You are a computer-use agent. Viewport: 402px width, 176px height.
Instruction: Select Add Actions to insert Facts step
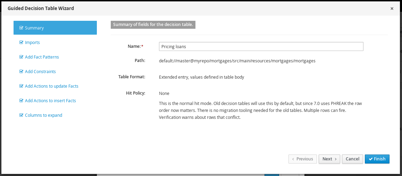(50, 101)
